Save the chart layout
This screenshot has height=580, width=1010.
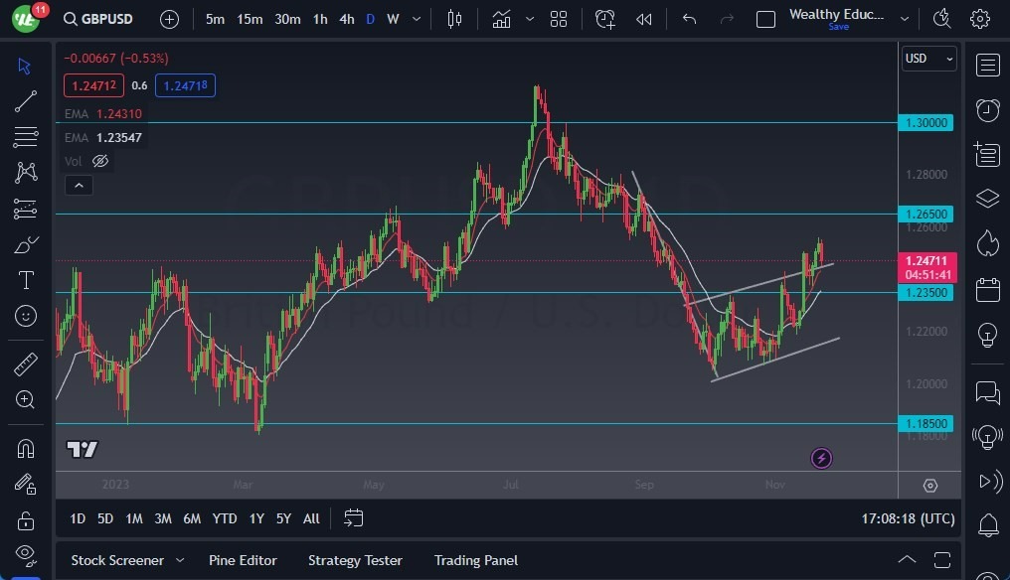(x=838, y=28)
